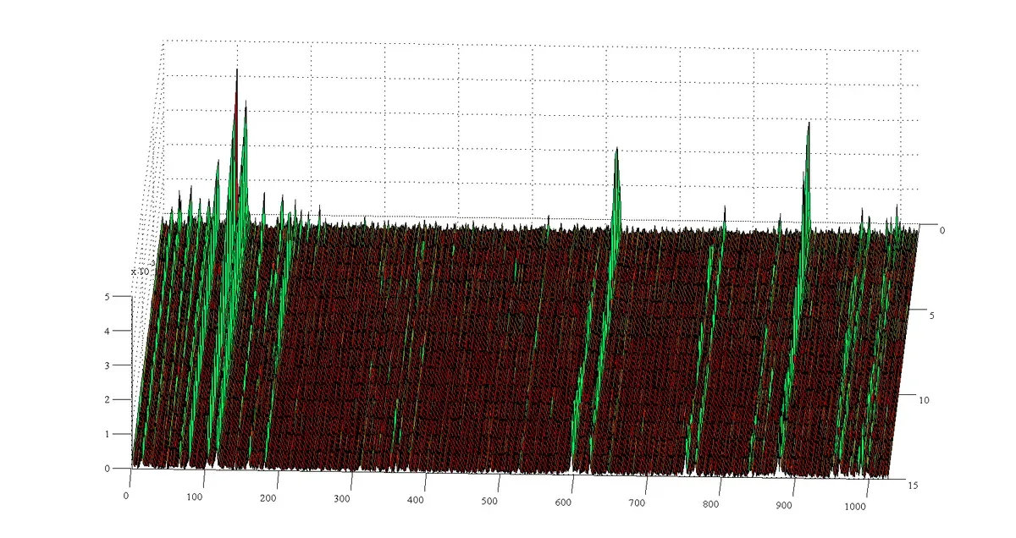1016x538 pixels.
Task: Pick the x-axis tick label 400
Action: 416,501
